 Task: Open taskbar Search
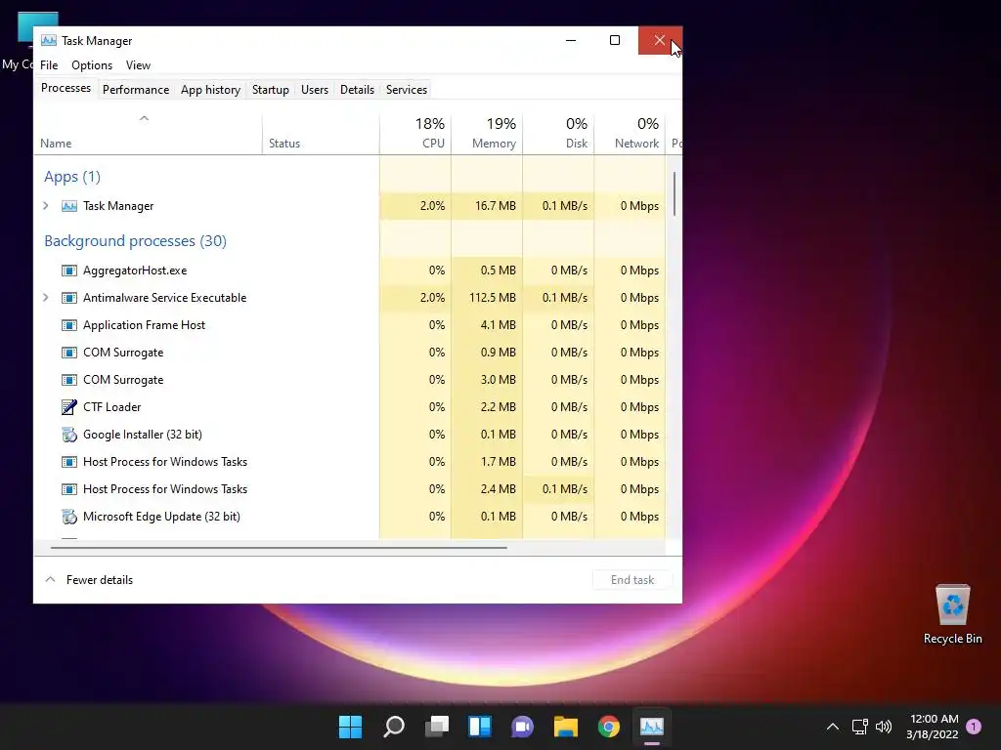pyautogui.click(x=394, y=727)
